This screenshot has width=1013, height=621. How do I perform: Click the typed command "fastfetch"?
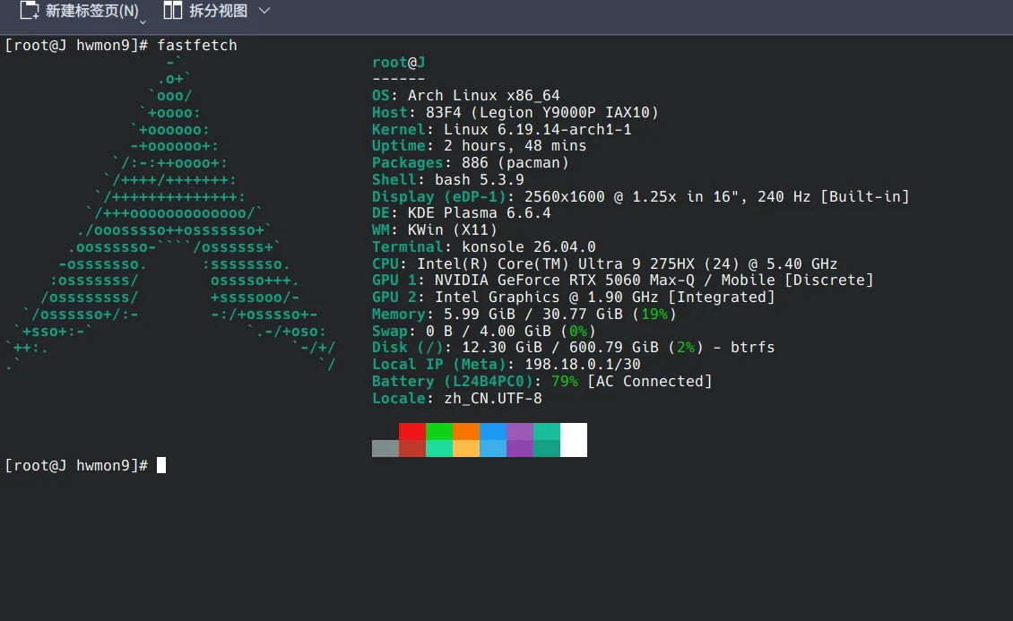tap(197, 45)
